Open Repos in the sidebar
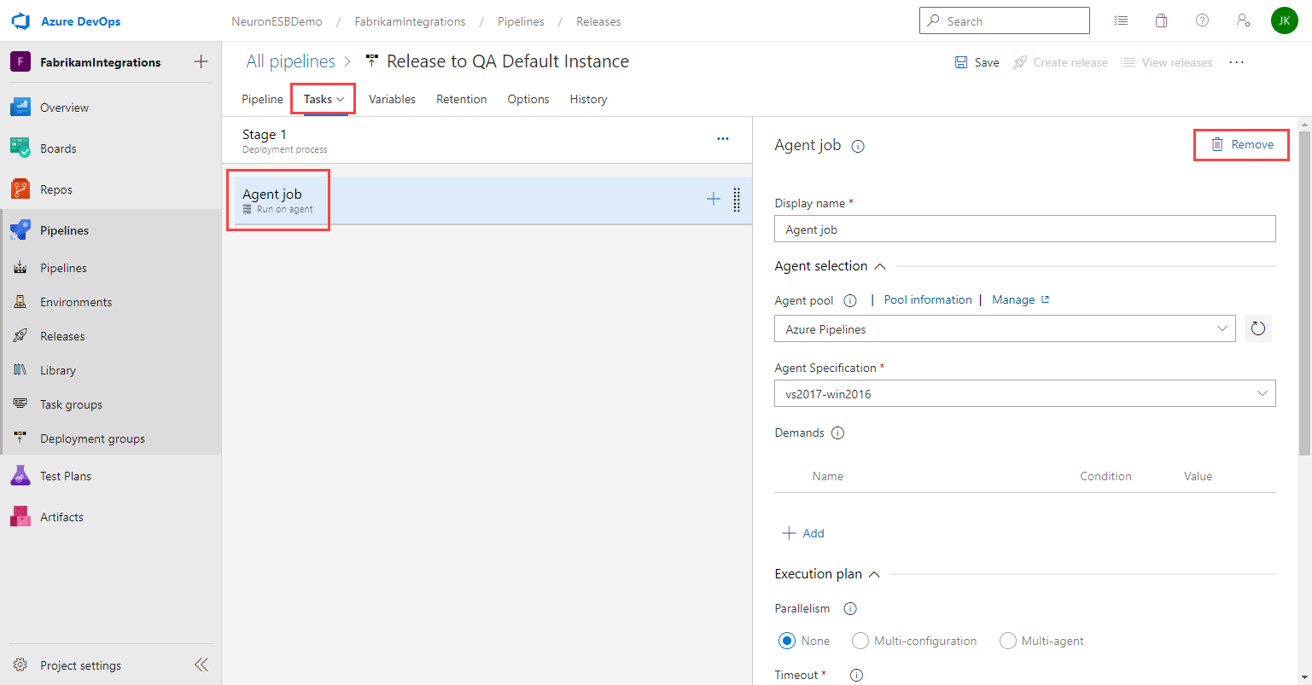The image size is (1312, 685). (x=56, y=189)
